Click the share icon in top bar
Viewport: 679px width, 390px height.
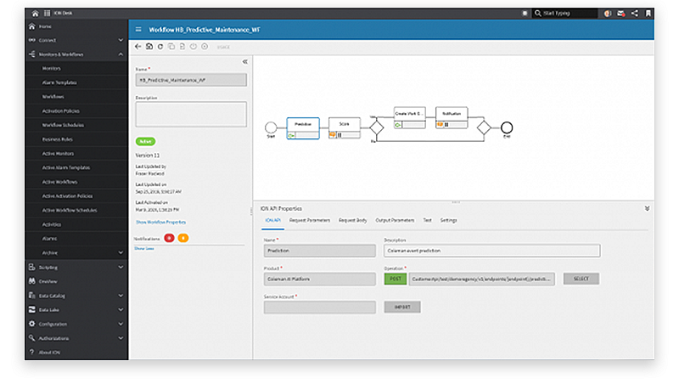[x=634, y=14]
